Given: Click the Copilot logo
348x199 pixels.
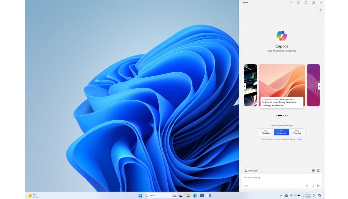Looking at the screenshot, I should (x=282, y=36).
